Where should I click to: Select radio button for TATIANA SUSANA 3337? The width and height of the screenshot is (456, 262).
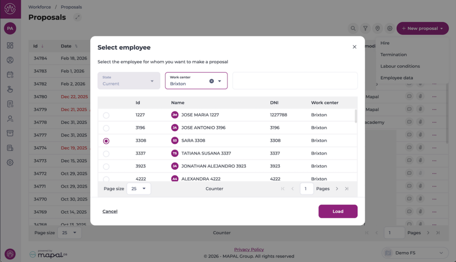pos(106,154)
